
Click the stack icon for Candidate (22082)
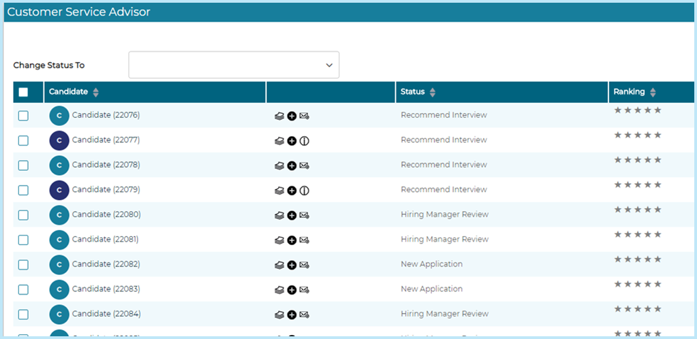pyautogui.click(x=279, y=265)
